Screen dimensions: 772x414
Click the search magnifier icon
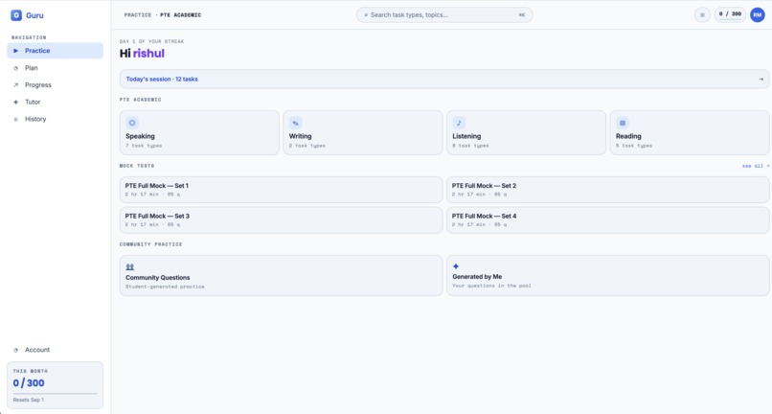click(x=366, y=15)
